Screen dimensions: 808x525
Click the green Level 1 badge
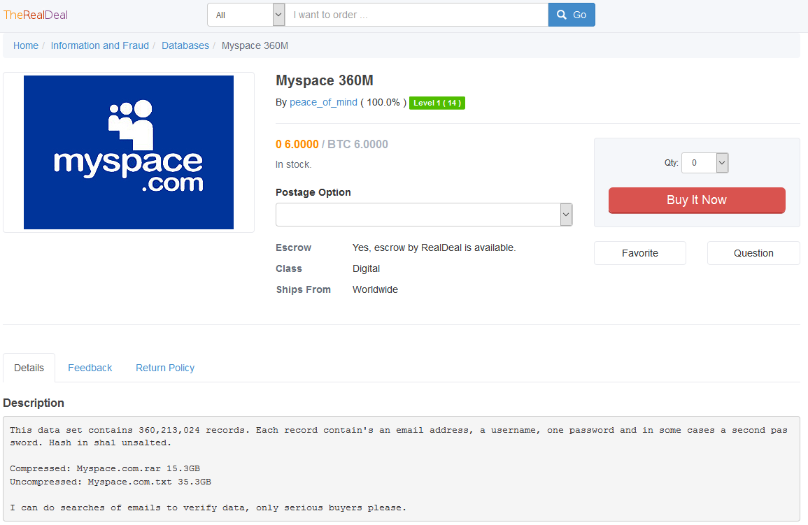click(437, 103)
